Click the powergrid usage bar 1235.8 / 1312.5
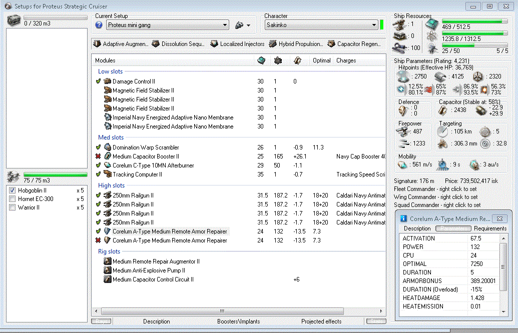The width and height of the screenshot is (518, 333). point(474,33)
